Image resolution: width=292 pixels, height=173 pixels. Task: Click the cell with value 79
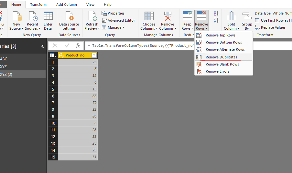pos(78,103)
